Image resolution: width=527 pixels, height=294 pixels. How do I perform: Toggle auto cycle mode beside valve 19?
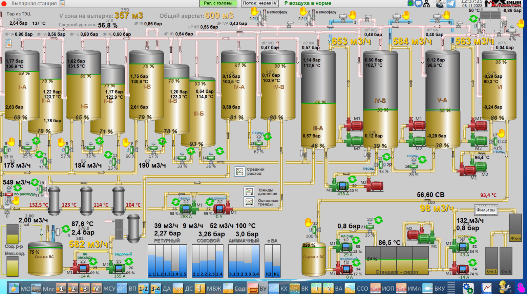tap(35, 182)
